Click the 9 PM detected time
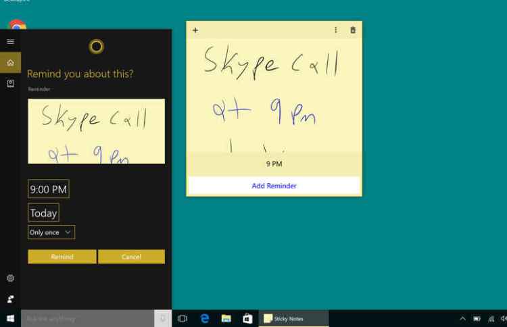 (274, 163)
